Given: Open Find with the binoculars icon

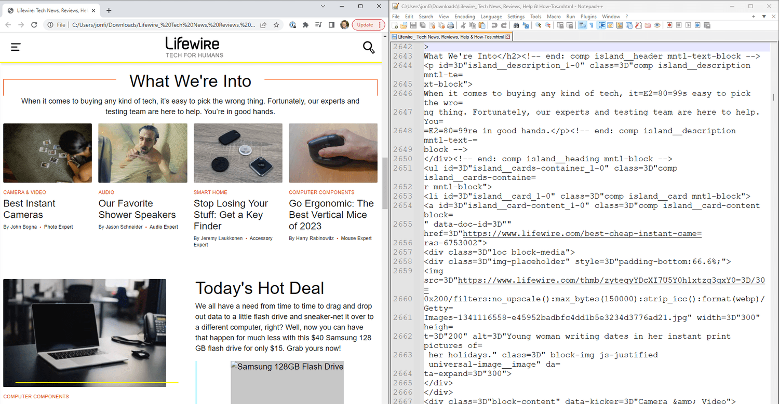Looking at the screenshot, I should click(x=516, y=25).
